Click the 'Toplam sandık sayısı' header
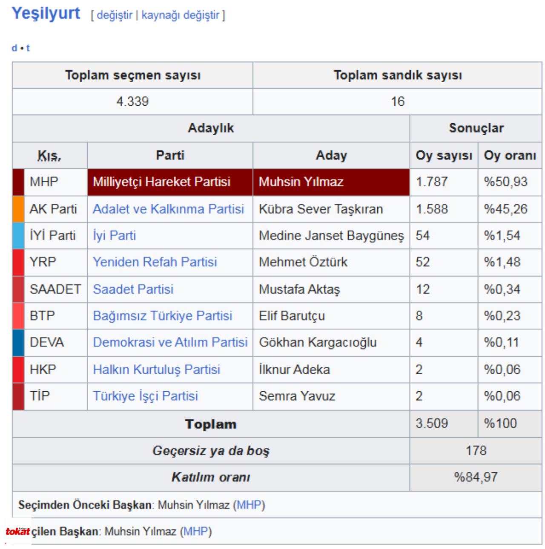 click(x=398, y=75)
